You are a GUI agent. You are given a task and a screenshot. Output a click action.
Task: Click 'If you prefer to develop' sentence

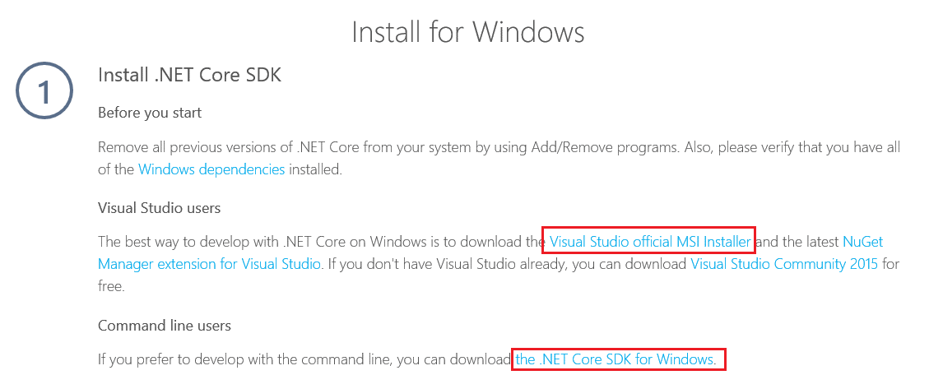pyautogui.click(x=304, y=359)
